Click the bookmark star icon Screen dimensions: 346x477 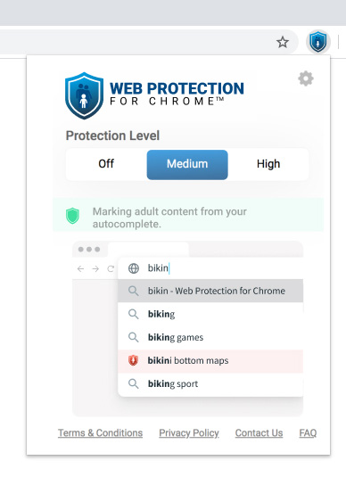point(283,42)
